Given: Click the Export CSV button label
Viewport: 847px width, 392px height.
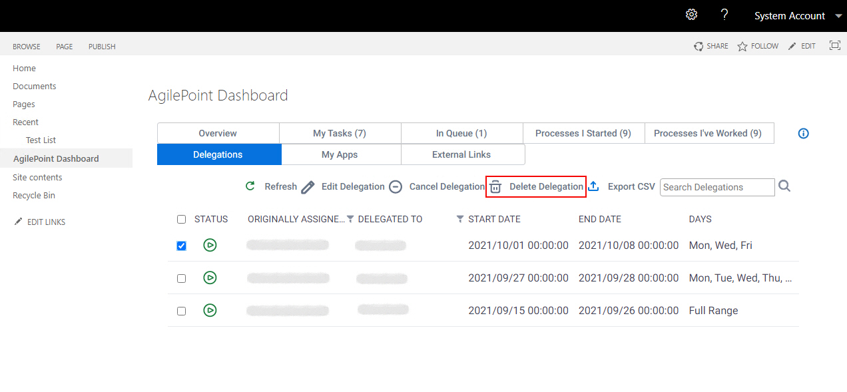Looking at the screenshot, I should [x=631, y=187].
